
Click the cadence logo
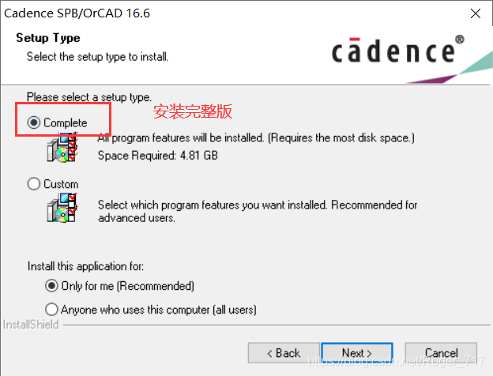[x=397, y=50]
